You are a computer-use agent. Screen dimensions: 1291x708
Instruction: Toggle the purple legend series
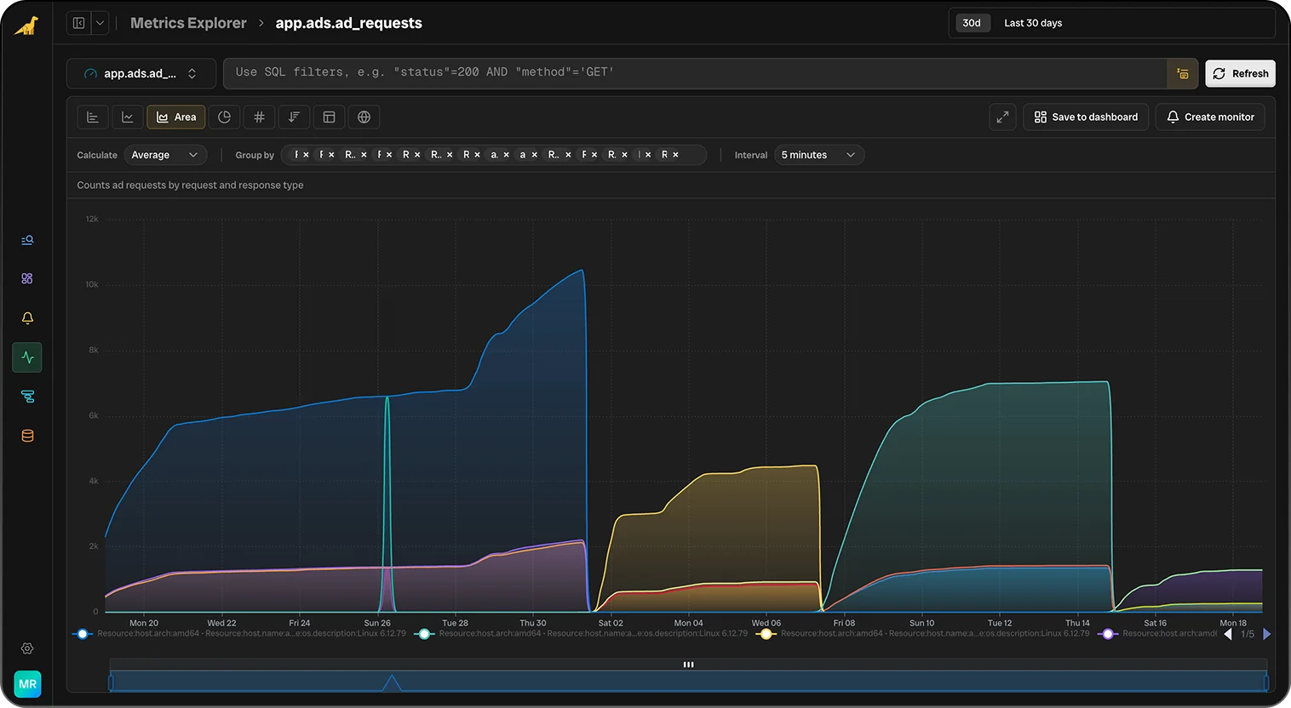[x=1108, y=634]
